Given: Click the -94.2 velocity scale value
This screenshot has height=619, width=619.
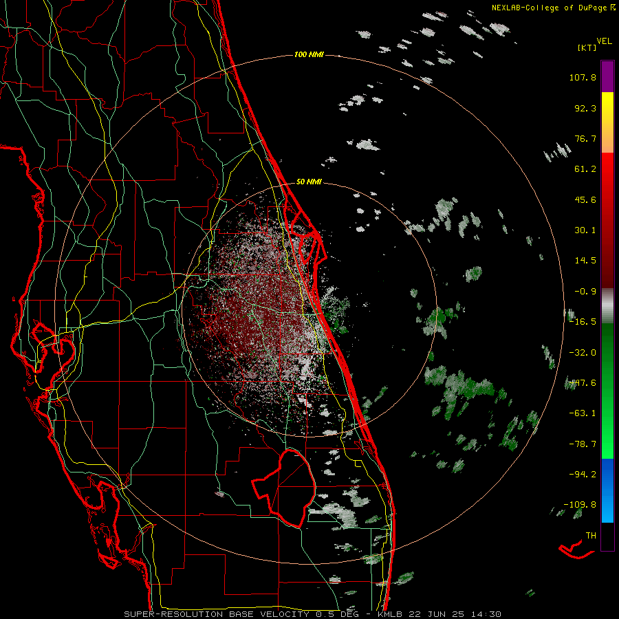Looking at the screenshot, I should coord(583,474).
